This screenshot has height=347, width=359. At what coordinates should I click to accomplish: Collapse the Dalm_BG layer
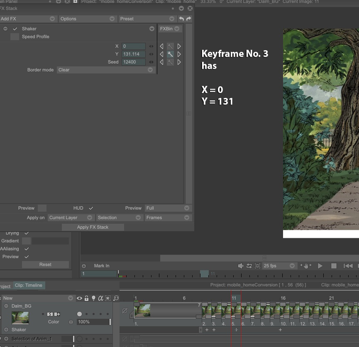(x=6, y=306)
